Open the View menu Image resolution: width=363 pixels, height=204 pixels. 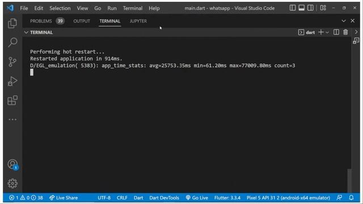point(82,8)
